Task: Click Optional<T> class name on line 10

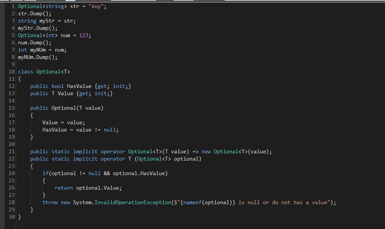Action: [x=53, y=71]
